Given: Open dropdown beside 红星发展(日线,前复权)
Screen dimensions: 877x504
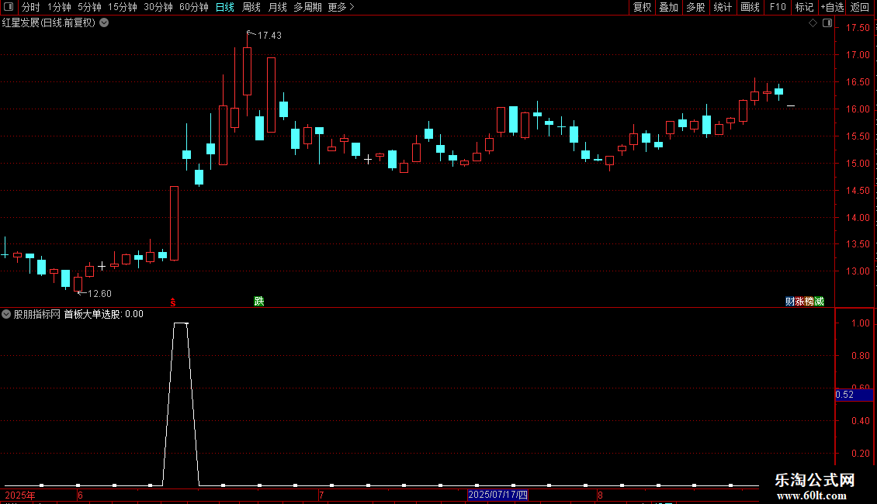Looking at the screenshot, I should (x=104, y=23).
